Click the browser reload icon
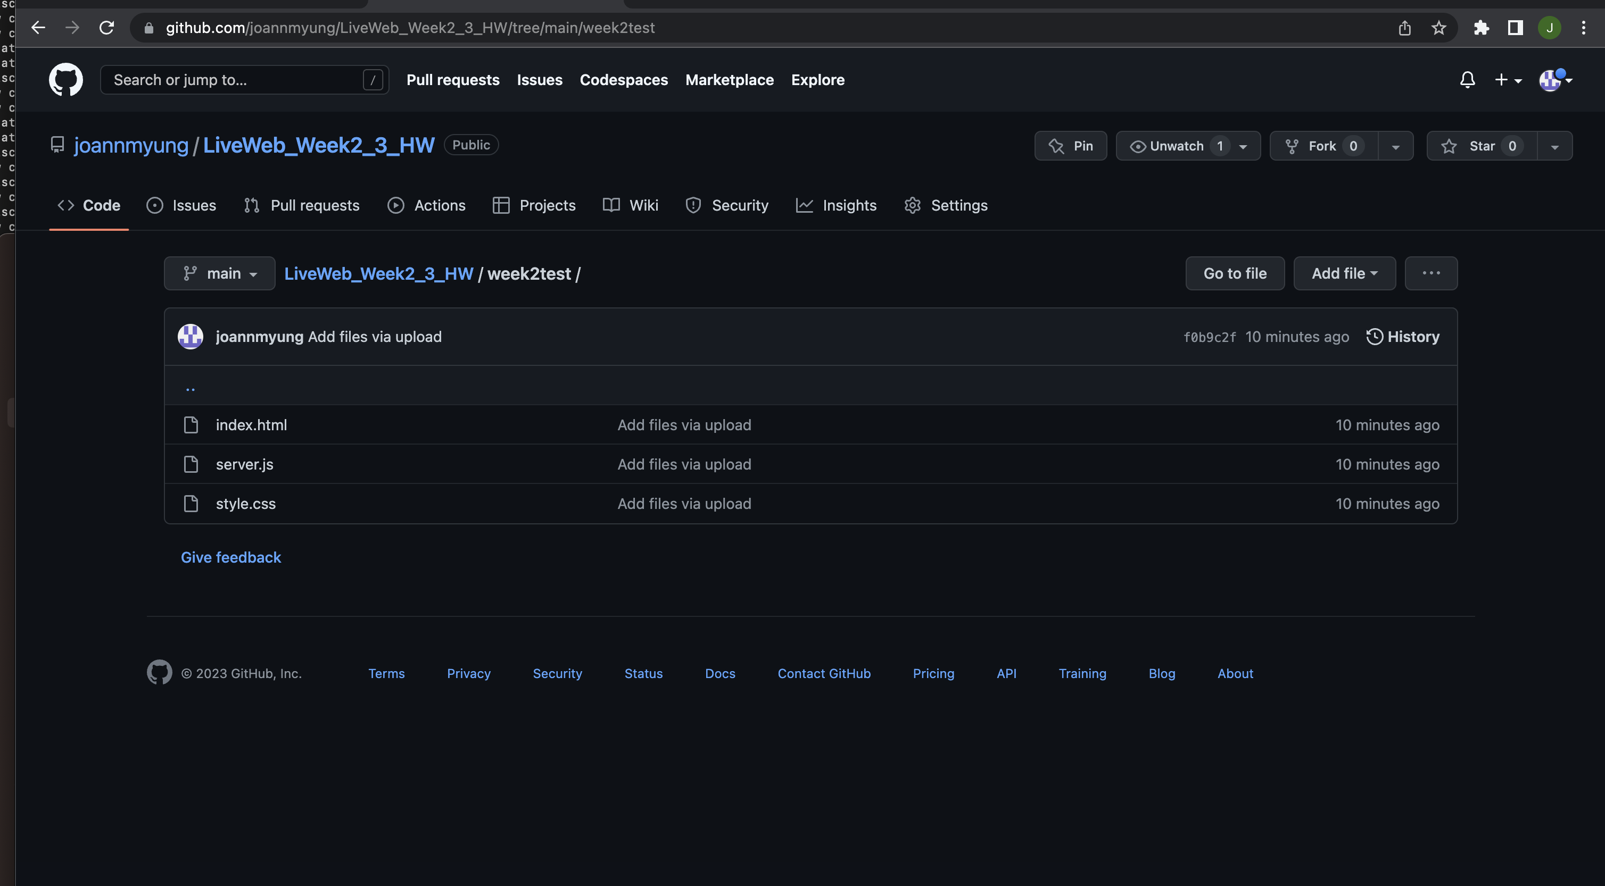The image size is (1605, 886). point(106,28)
